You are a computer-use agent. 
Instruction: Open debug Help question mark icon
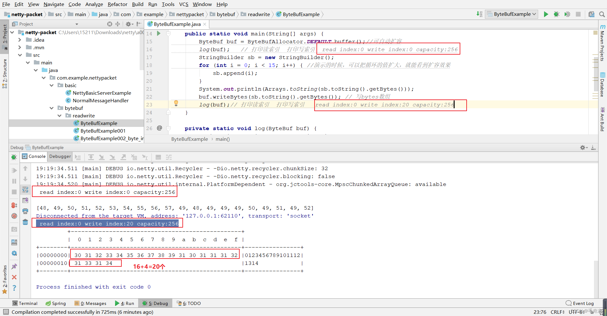coord(14,288)
